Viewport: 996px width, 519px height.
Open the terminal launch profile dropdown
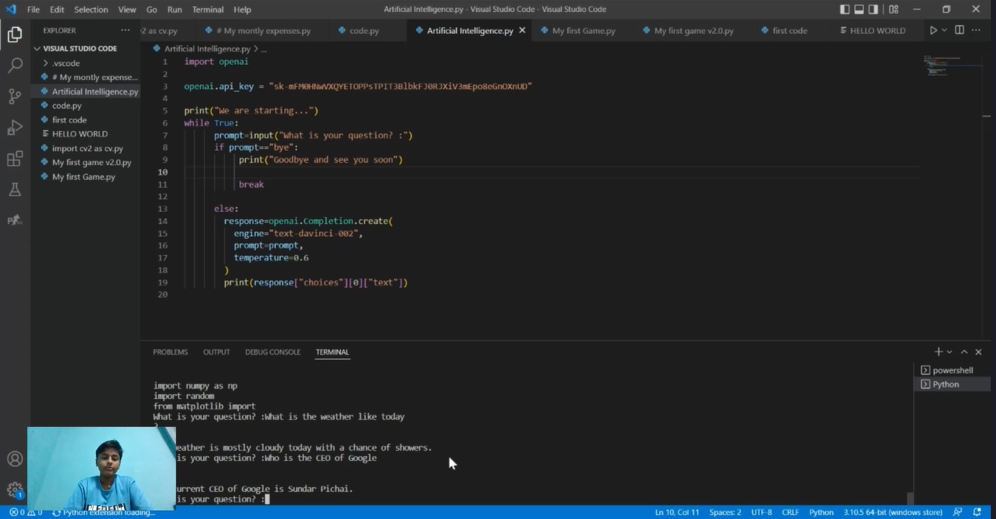pyautogui.click(x=950, y=352)
